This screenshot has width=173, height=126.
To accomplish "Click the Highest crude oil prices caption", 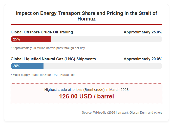I will pos(87,90).
